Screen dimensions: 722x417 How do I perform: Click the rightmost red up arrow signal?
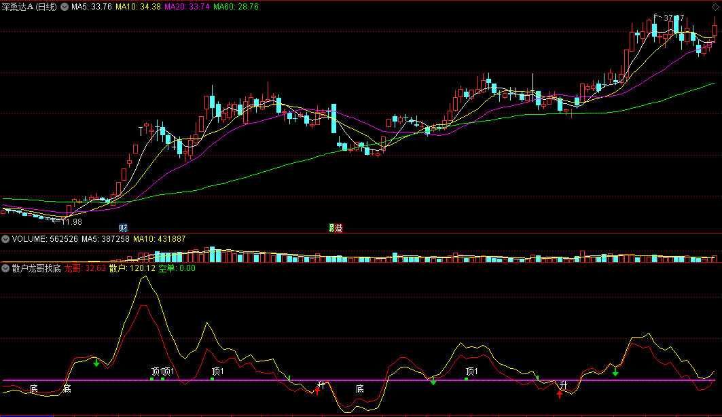click(560, 394)
